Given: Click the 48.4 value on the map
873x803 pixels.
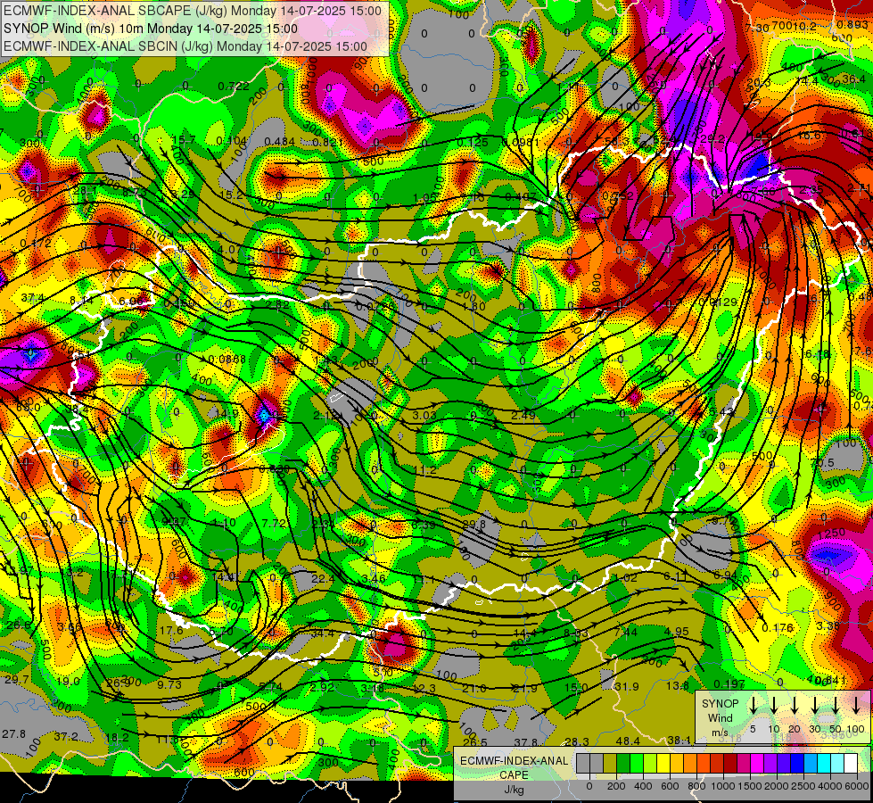Looking at the screenshot, I should 628,741.
